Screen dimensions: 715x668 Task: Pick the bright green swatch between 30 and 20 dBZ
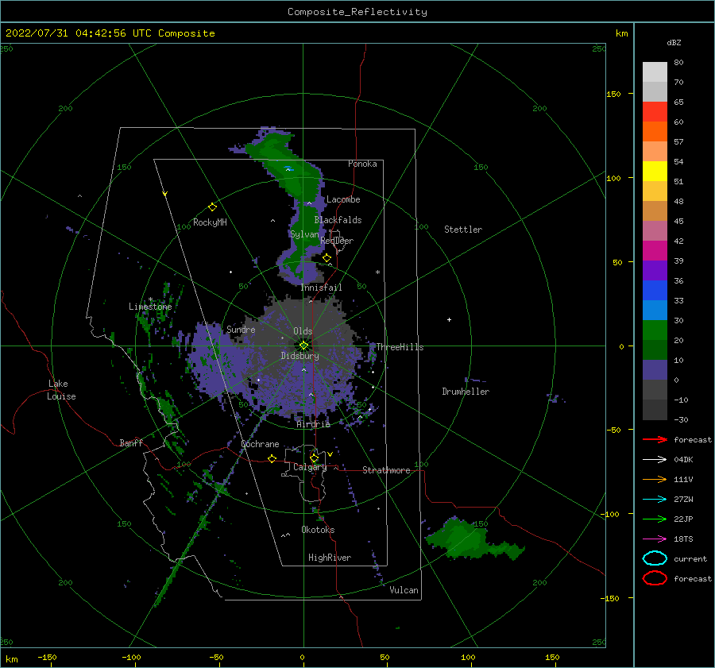point(655,330)
